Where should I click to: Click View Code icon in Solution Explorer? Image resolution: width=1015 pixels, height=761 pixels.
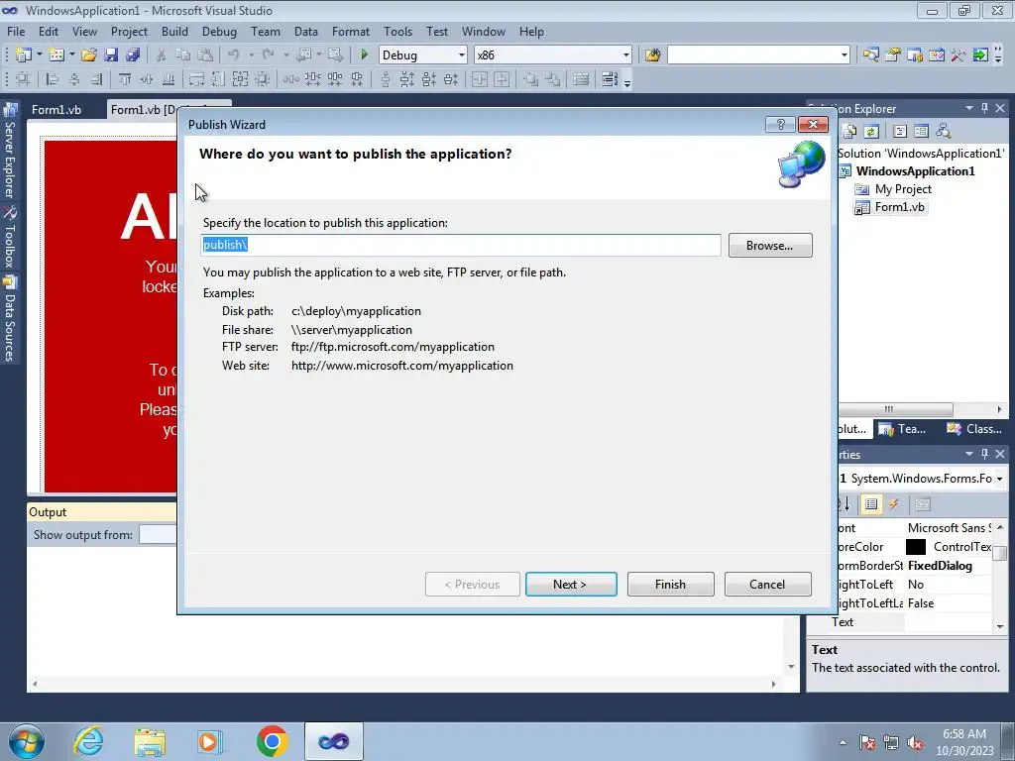point(900,132)
